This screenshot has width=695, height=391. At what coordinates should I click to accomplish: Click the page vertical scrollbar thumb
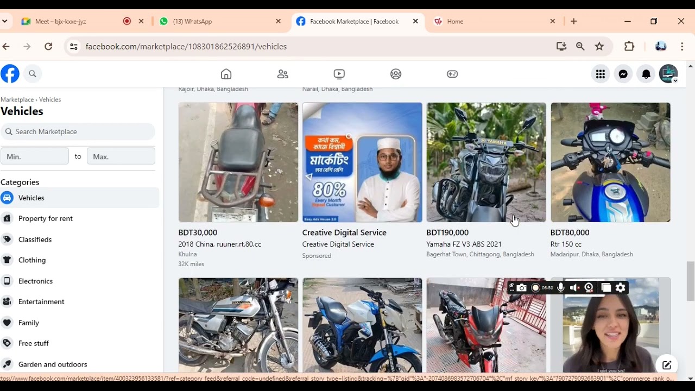(x=691, y=281)
